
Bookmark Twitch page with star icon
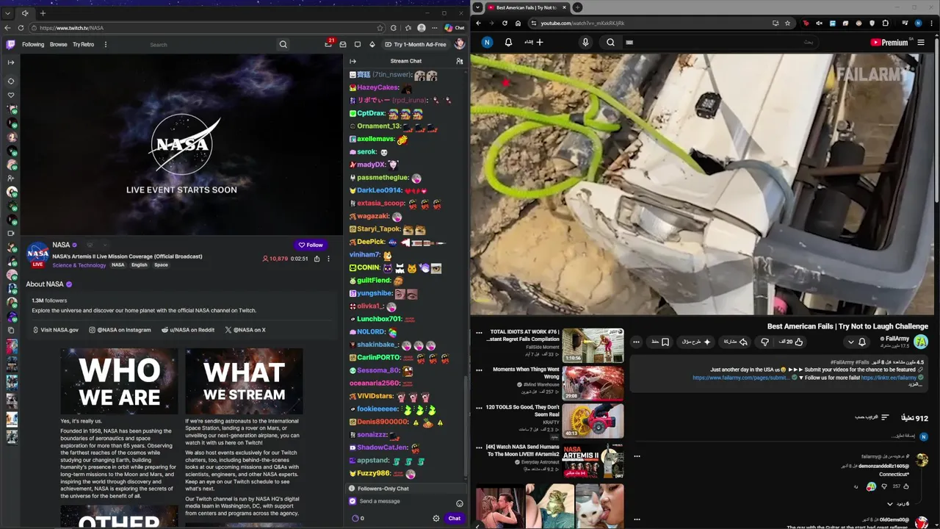click(x=380, y=28)
